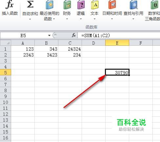Select cell C2 containing 234

tap(70, 55)
